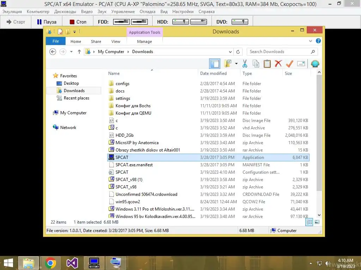Open the Компьютер menu
This screenshot has width=361, height=270.
tap(38, 12)
